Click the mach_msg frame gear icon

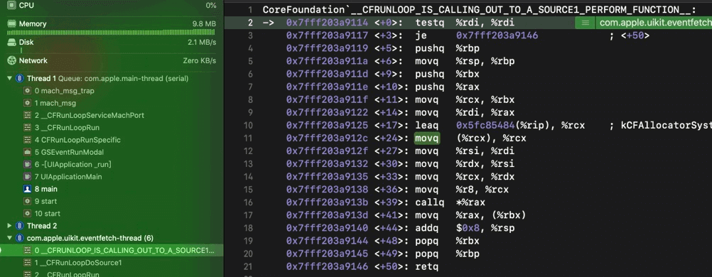(27, 103)
